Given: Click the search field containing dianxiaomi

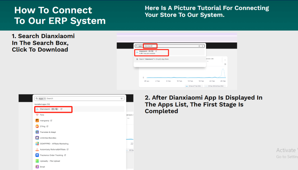Looking at the screenshot, I should (x=169, y=46).
